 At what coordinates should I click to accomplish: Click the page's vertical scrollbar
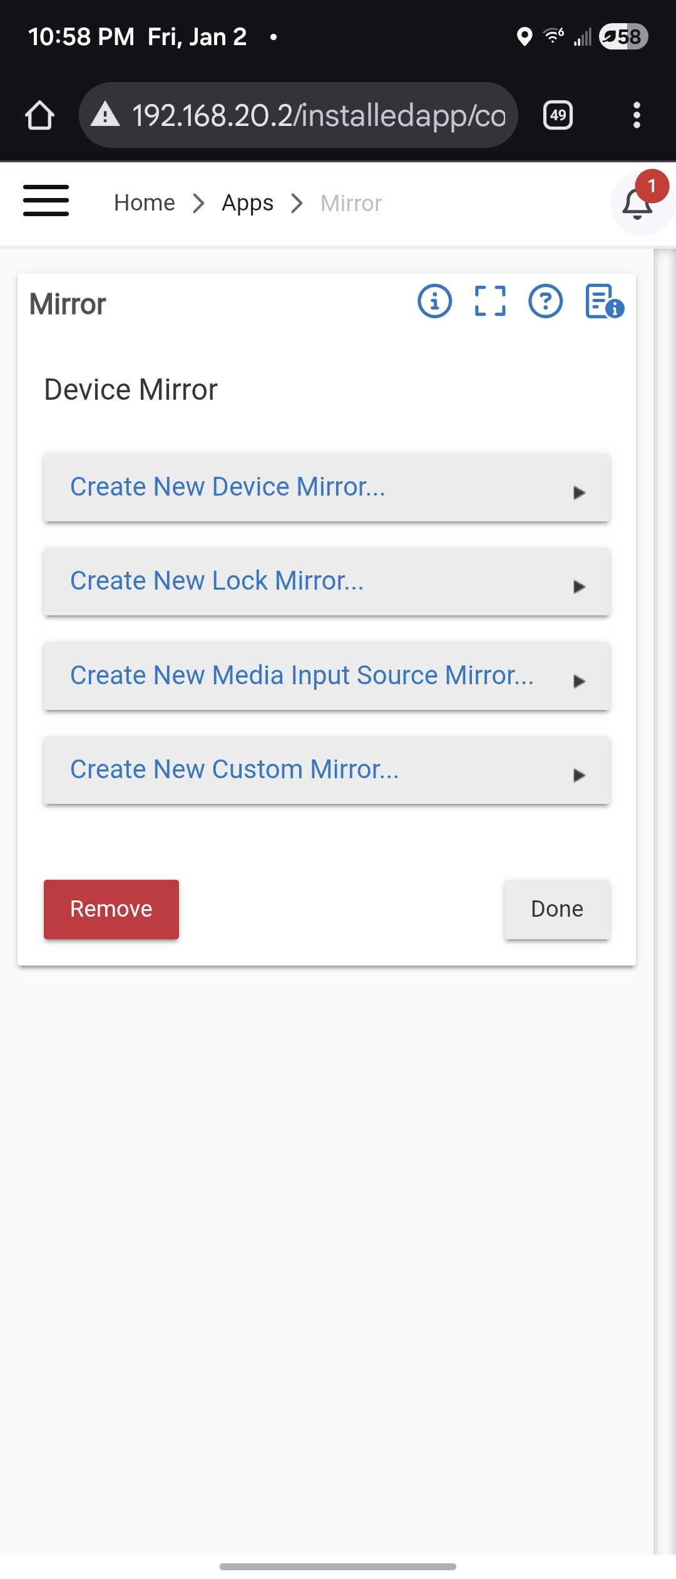663,877
